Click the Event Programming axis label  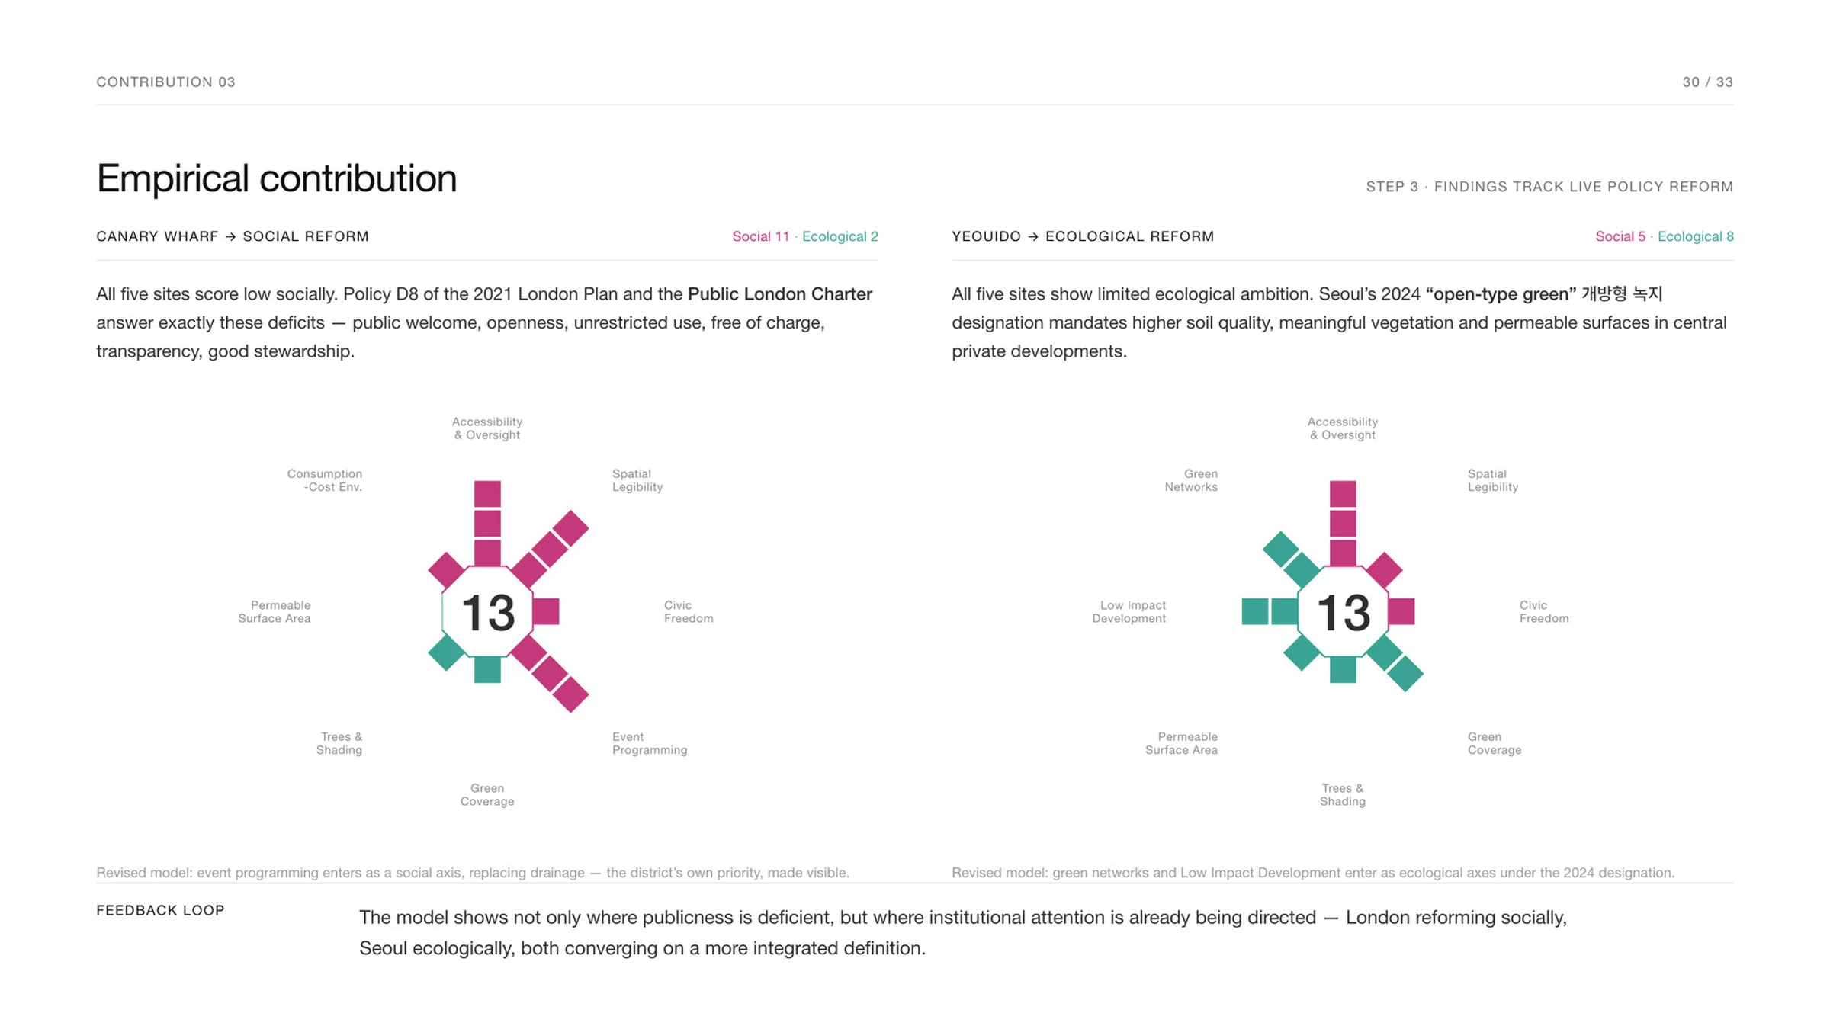(x=650, y=743)
